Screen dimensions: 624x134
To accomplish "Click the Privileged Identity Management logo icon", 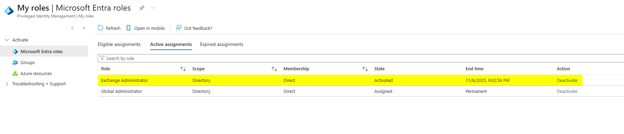I will pos(9,11).
